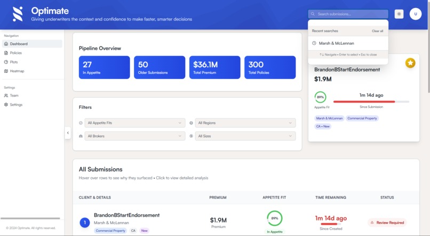Screen dimensions: 430x236
Task: Click the Policies document icon
Action: [x=6, y=53]
